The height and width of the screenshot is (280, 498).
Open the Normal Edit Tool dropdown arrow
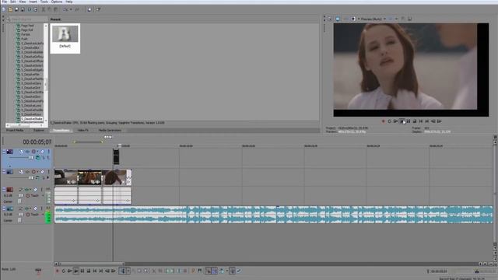tap(128, 271)
